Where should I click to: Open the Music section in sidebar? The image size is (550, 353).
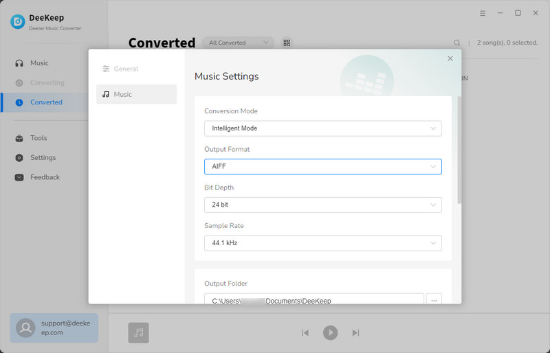pos(39,63)
